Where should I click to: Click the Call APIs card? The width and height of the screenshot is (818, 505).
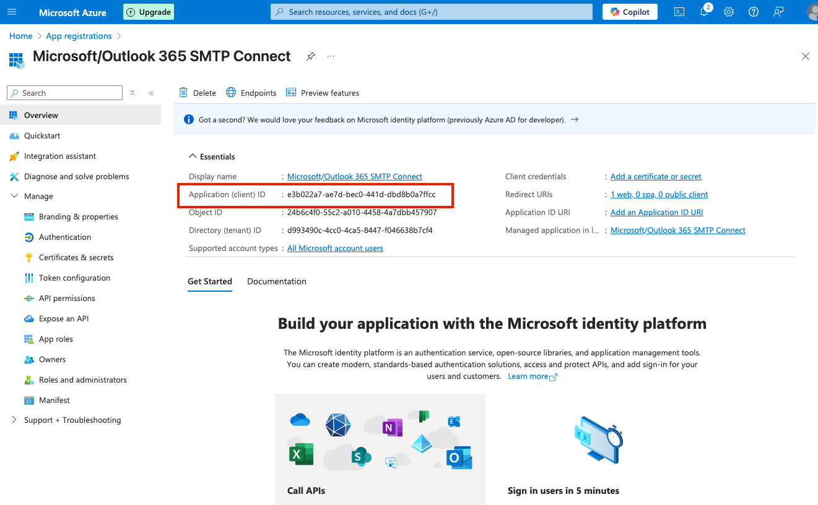[380, 449]
